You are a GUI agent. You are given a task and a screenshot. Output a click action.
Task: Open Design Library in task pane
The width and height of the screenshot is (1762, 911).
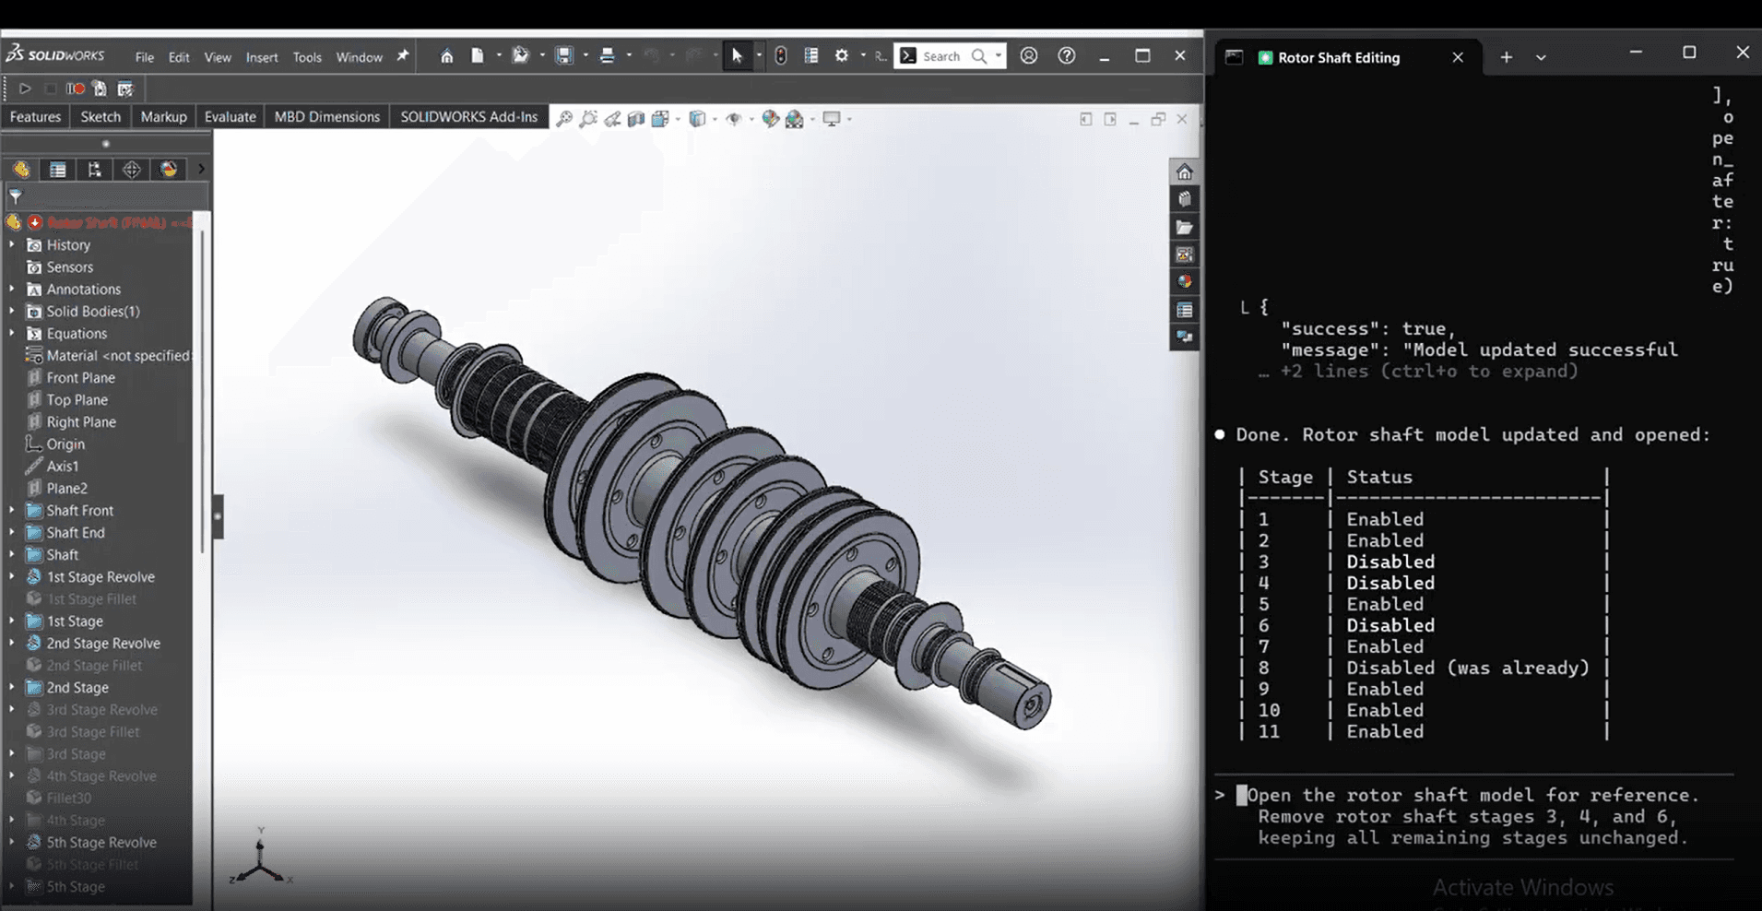tap(1185, 199)
